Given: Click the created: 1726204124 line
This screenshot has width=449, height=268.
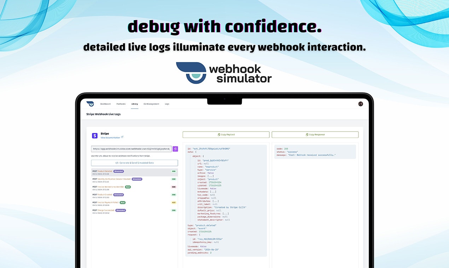Looking at the screenshot, I should [x=209, y=182].
